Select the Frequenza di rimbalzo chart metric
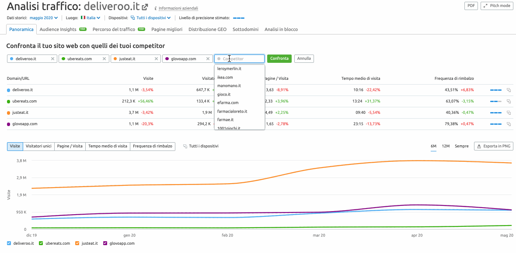 tap(153, 147)
